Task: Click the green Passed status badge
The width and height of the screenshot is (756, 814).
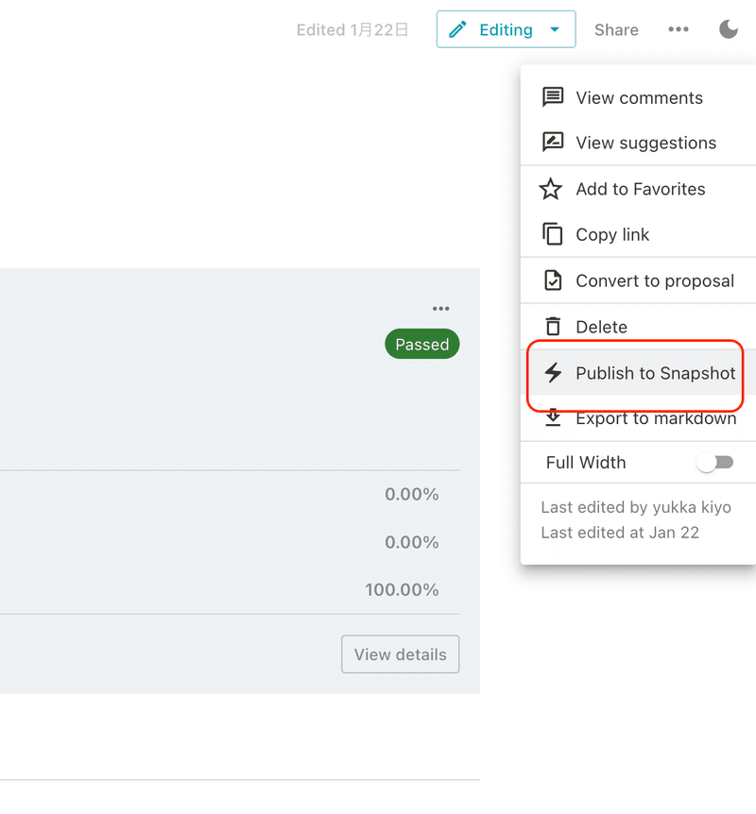Action: point(421,344)
